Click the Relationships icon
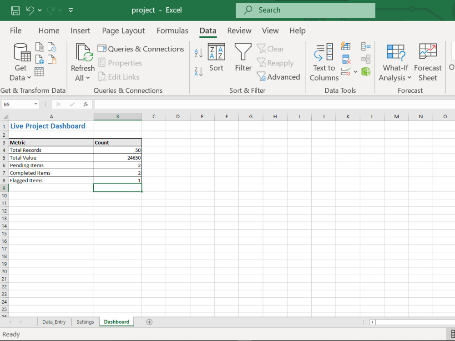 coord(366,59)
